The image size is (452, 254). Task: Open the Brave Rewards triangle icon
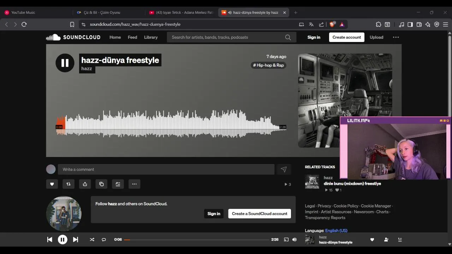(x=342, y=24)
